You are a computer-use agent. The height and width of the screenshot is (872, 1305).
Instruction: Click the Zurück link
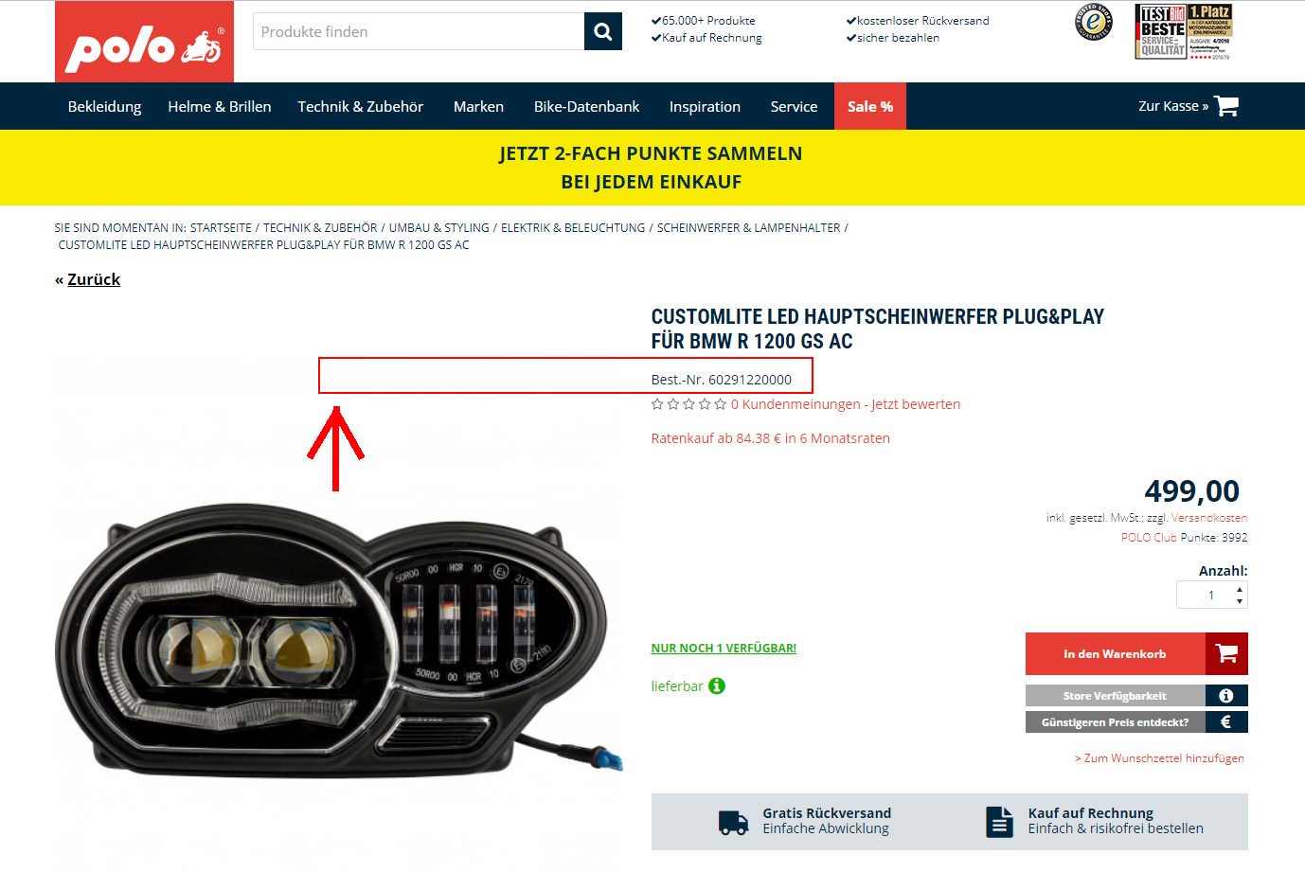94,279
